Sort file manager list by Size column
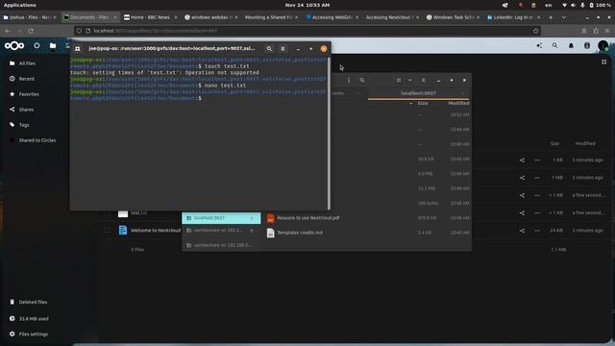 423,103
